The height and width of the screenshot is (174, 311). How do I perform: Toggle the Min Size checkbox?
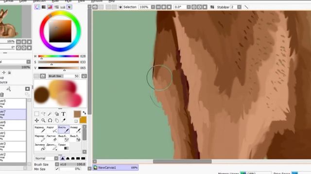point(57,169)
